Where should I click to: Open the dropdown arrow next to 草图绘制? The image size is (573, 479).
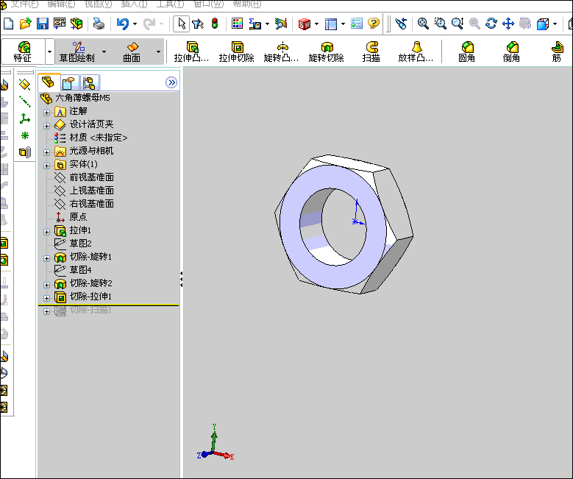click(x=104, y=52)
